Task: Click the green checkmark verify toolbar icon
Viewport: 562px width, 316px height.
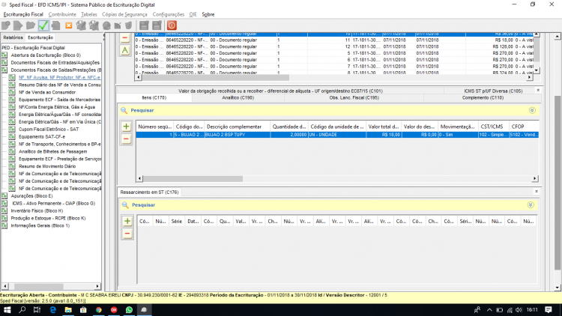Action: pyautogui.click(x=43, y=25)
